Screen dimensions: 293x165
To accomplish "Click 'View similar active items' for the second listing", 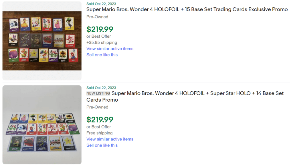I will [x=110, y=139].
